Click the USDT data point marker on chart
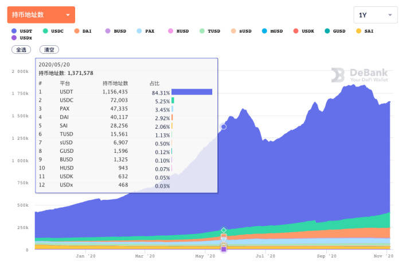Screen dimensions: 402x265 click(x=224, y=126)
